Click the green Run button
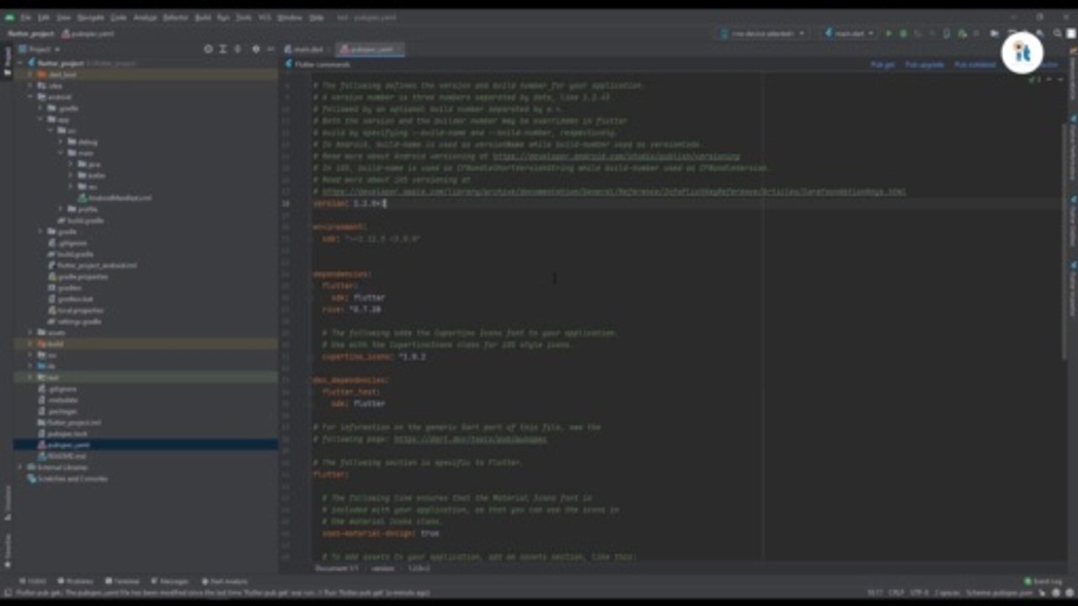This screenshot has width=1078, height=606. point(888,34)
